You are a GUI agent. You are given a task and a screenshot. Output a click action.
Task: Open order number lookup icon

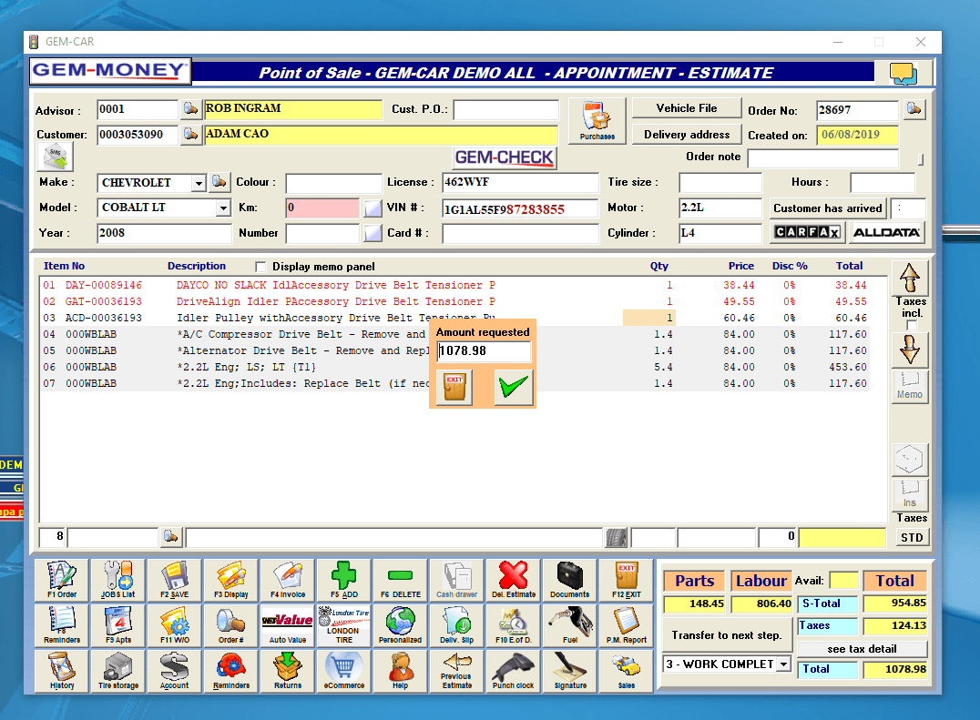[x=914, y=109]
